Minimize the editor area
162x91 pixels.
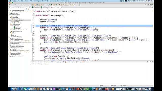point(151,7)
